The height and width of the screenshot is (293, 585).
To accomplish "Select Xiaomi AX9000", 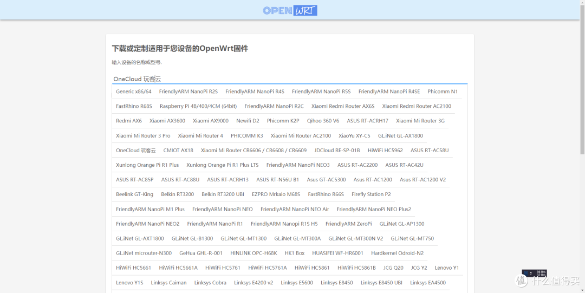I will (210, 121).
